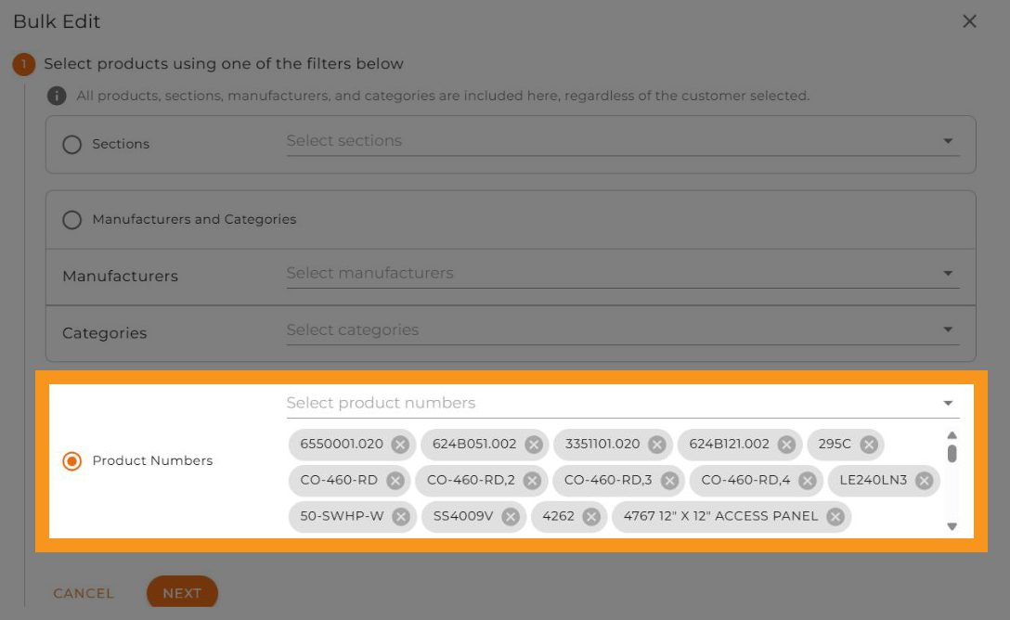Open the product numbers dropdown arrow
This screenshot has height=620, width=1010.
pos(948,403)
